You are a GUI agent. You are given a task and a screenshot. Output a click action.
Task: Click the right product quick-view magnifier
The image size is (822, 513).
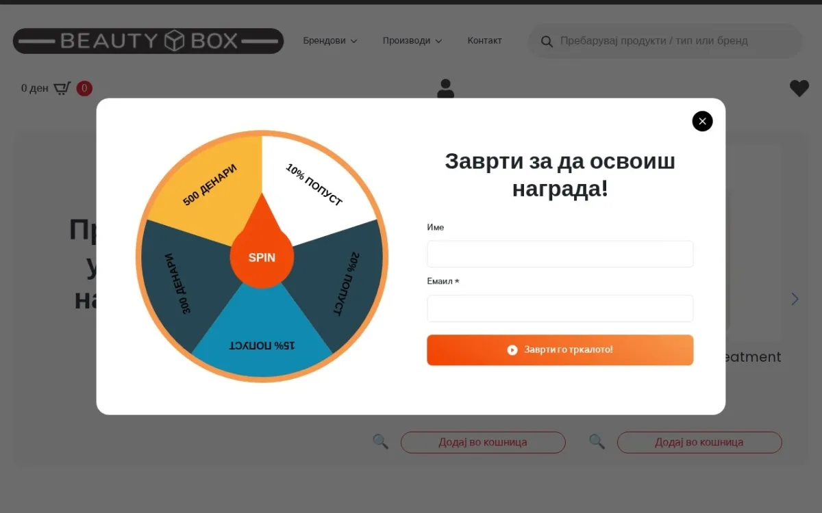597,441
